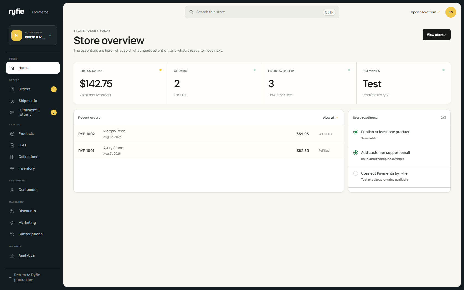
Task: Click the Fulfilled status on RYF-1001
Action: pos(324,151)
